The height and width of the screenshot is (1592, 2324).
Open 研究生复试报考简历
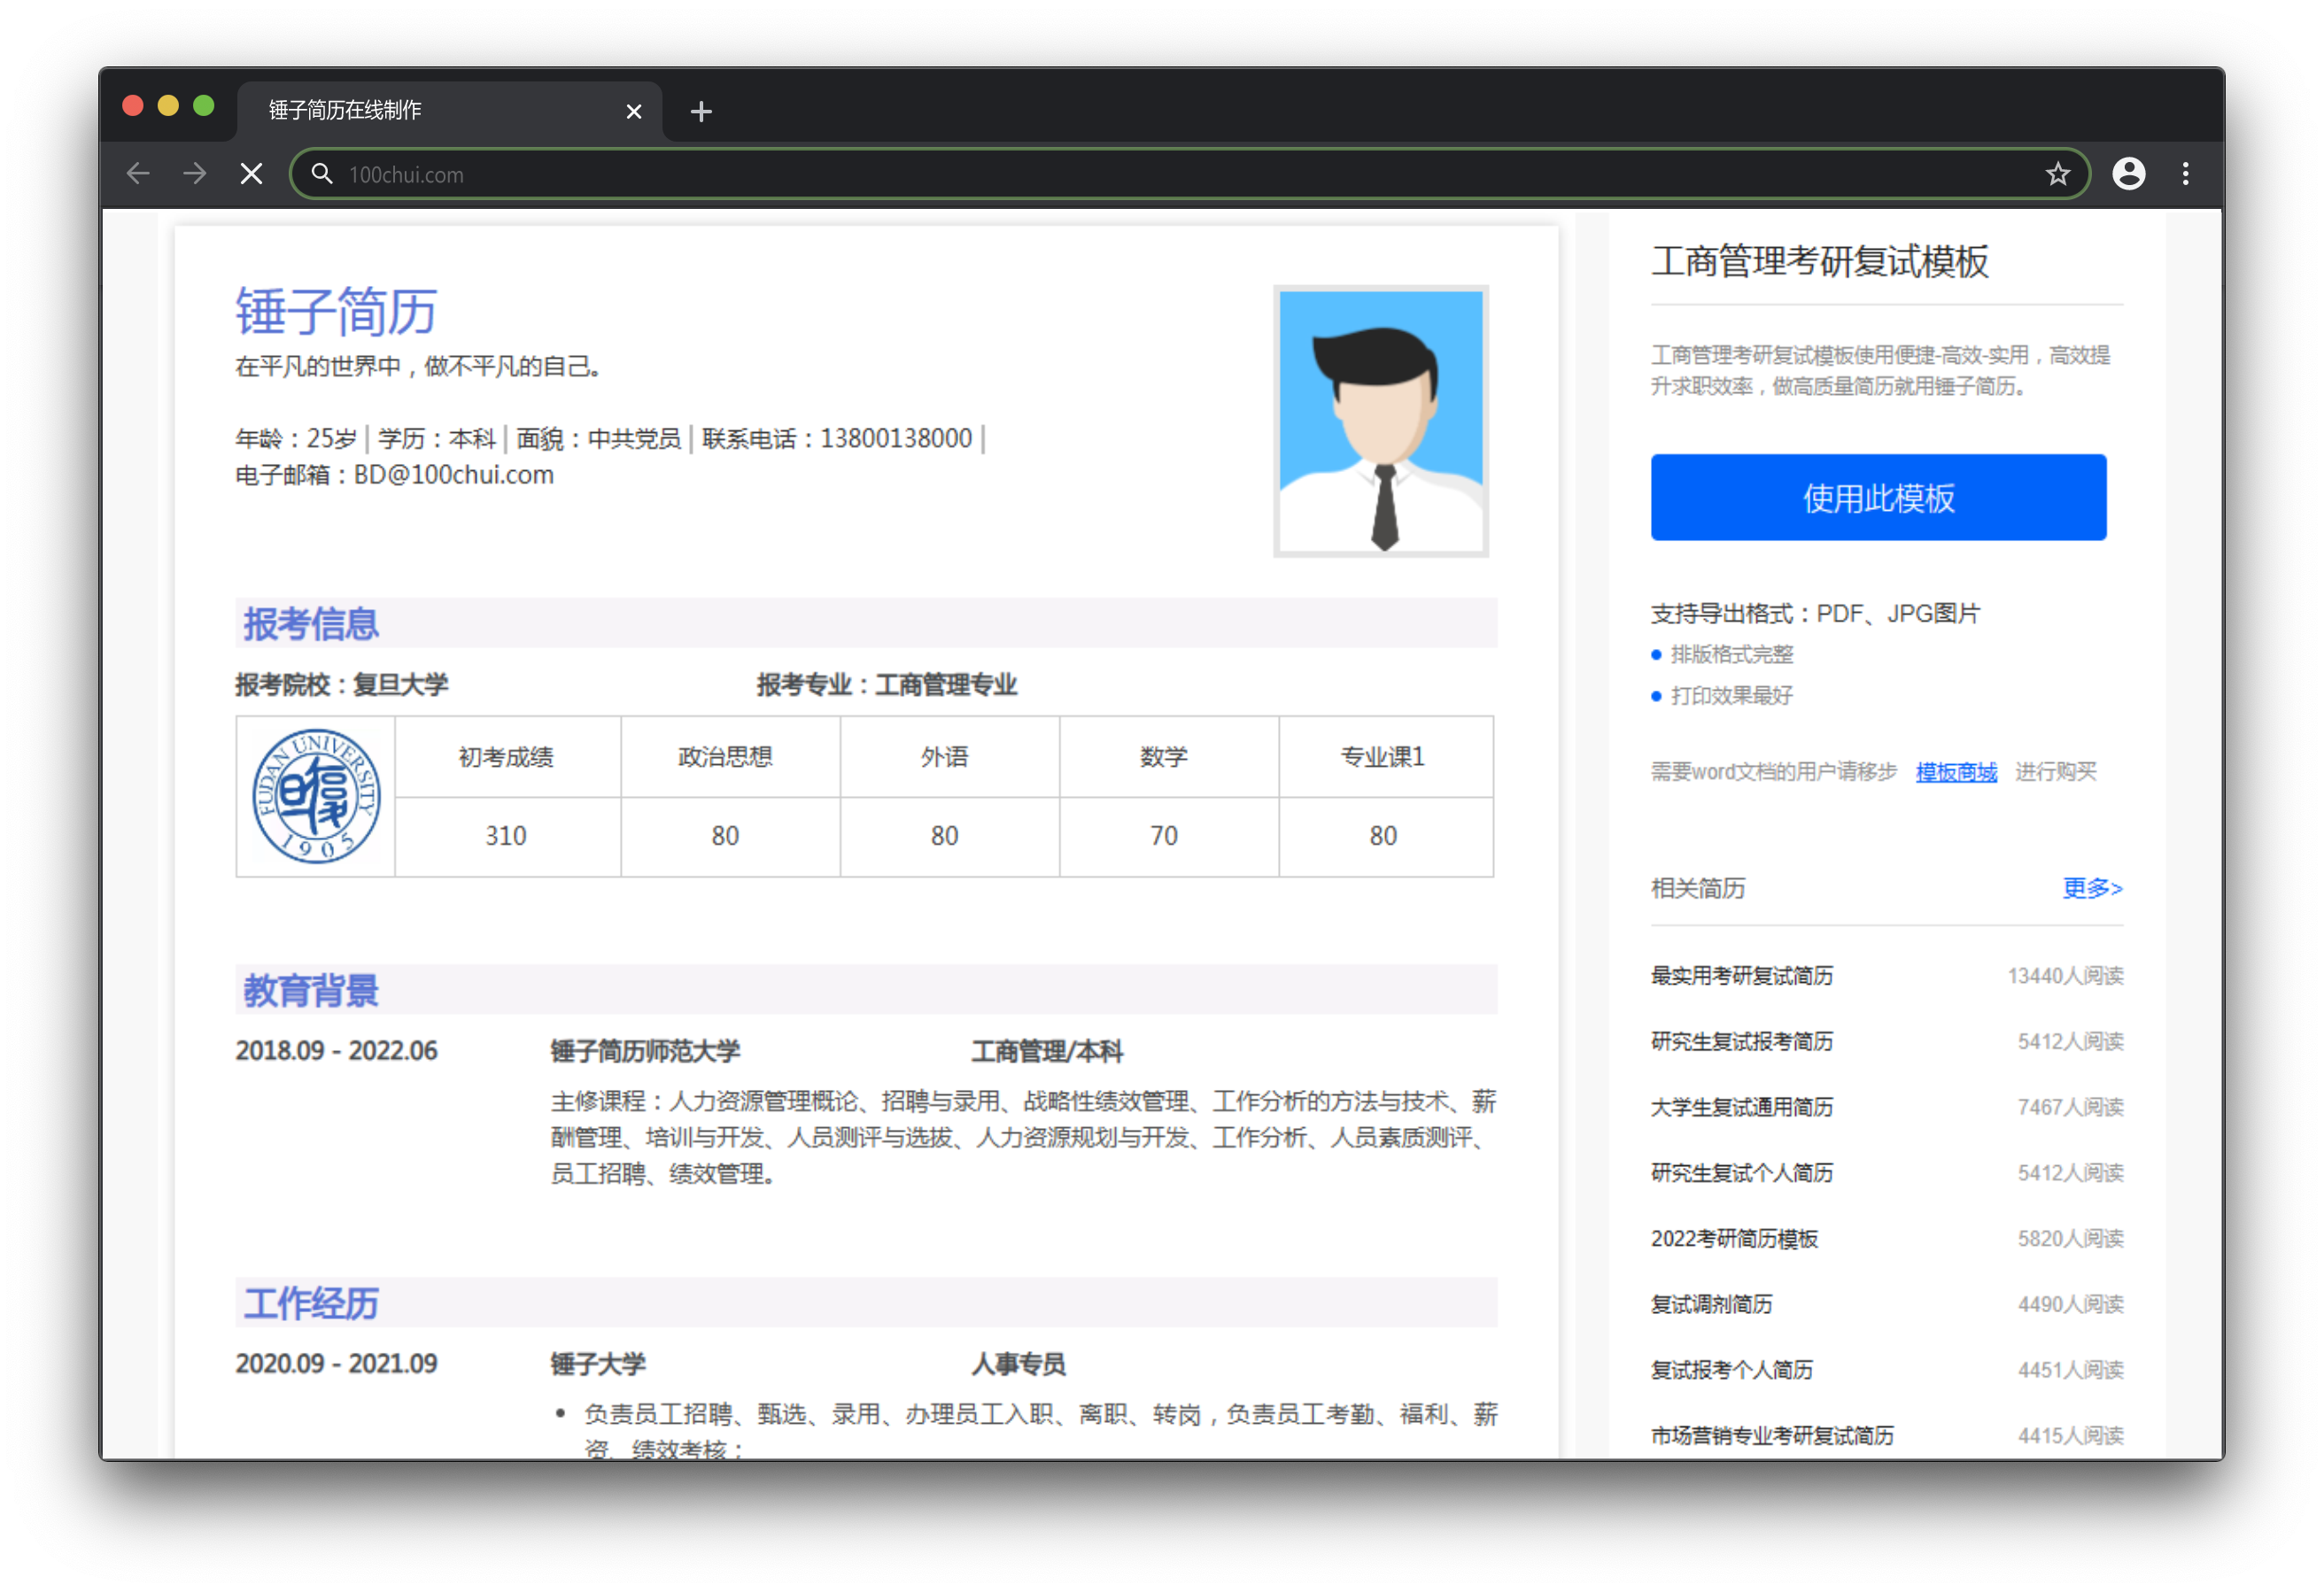[x=1741, y=1042]
